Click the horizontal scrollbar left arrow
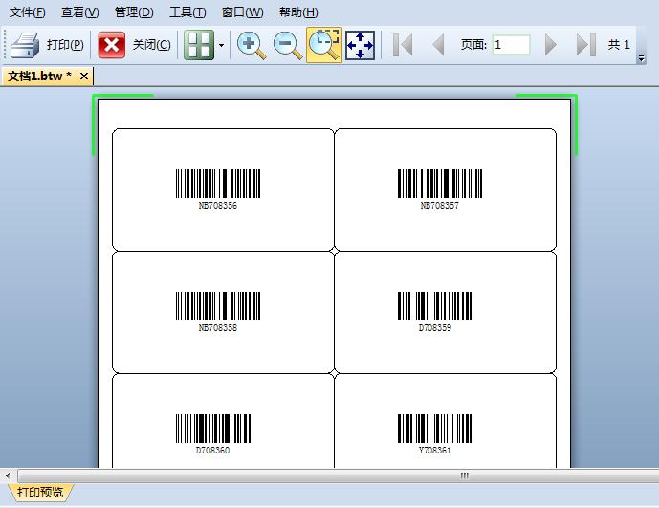 [x=8, y=476]
